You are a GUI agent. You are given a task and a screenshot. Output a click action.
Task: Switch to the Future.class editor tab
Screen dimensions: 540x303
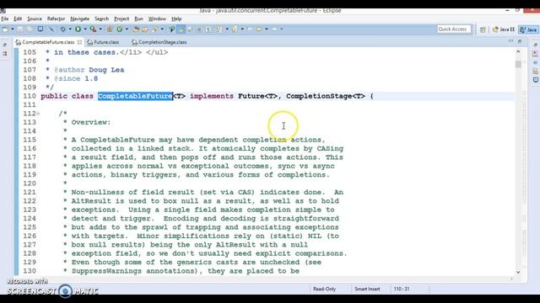103,42
